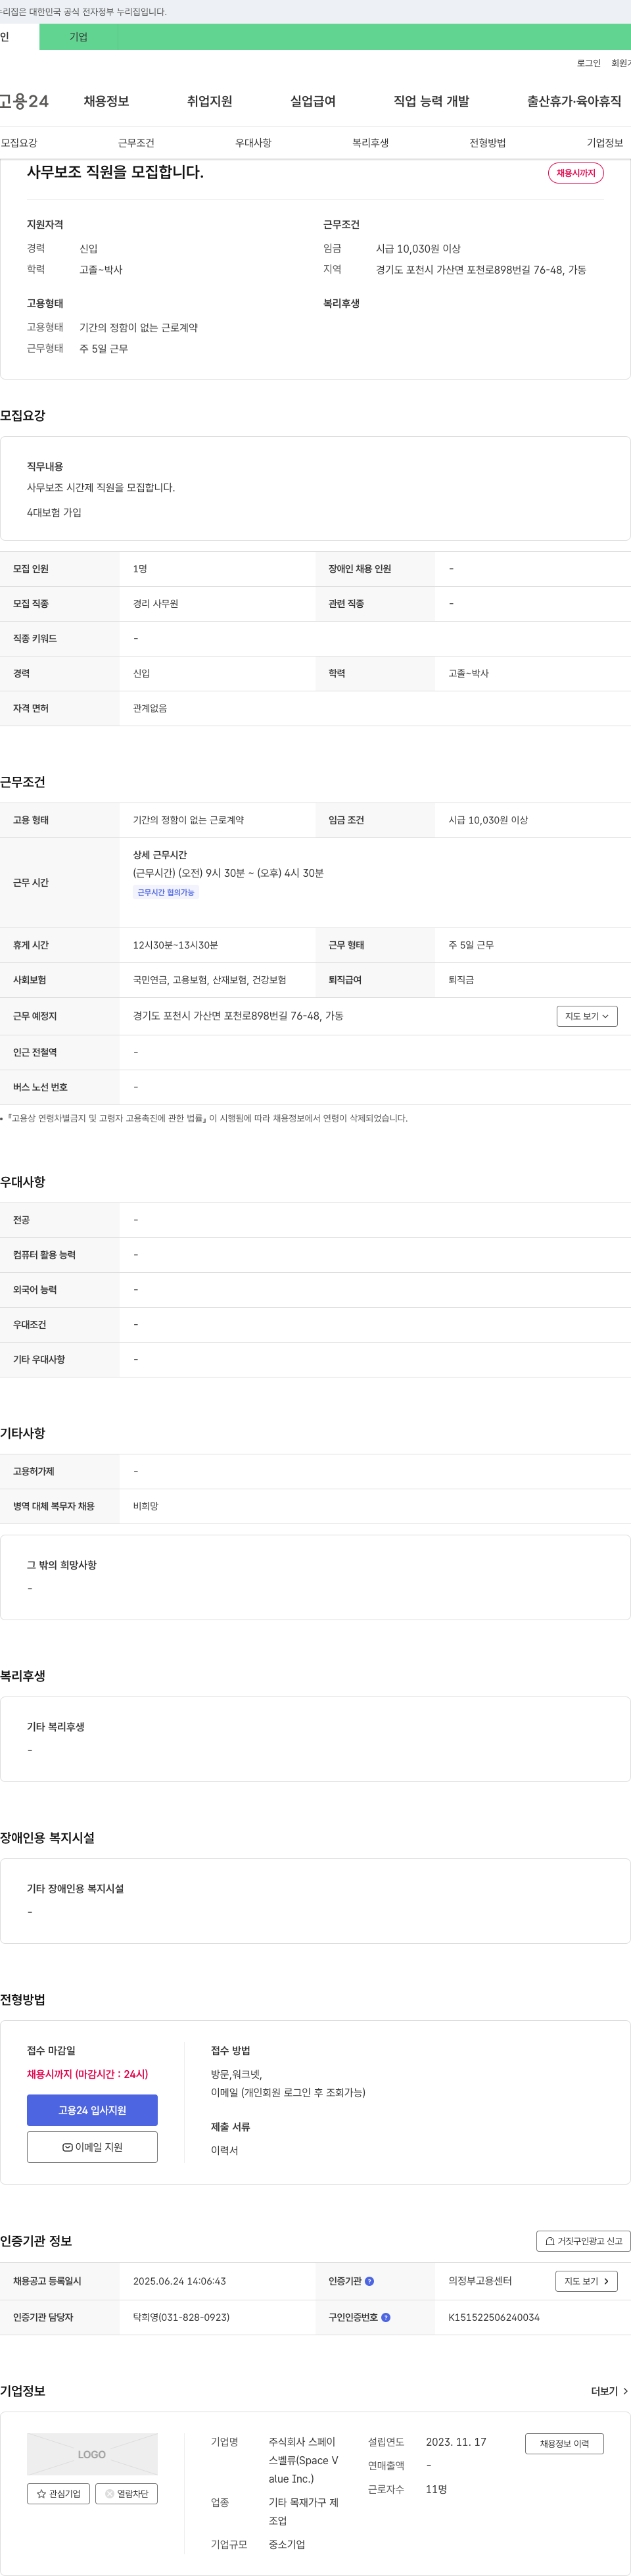Click the 열람차단 block button
Screen dimensions: 631x2576
click(126, 2493)
